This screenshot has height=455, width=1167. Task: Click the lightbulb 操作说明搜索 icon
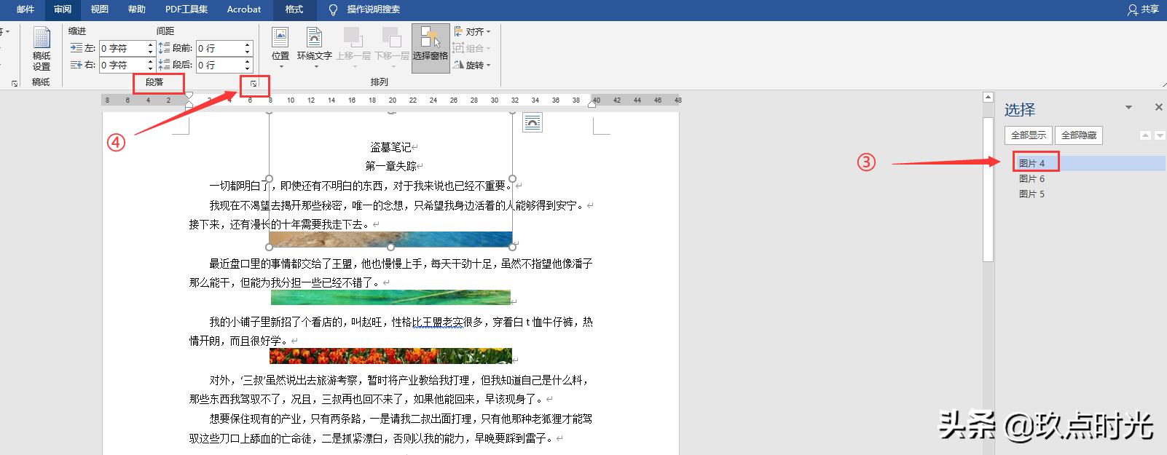coord(334,9)
